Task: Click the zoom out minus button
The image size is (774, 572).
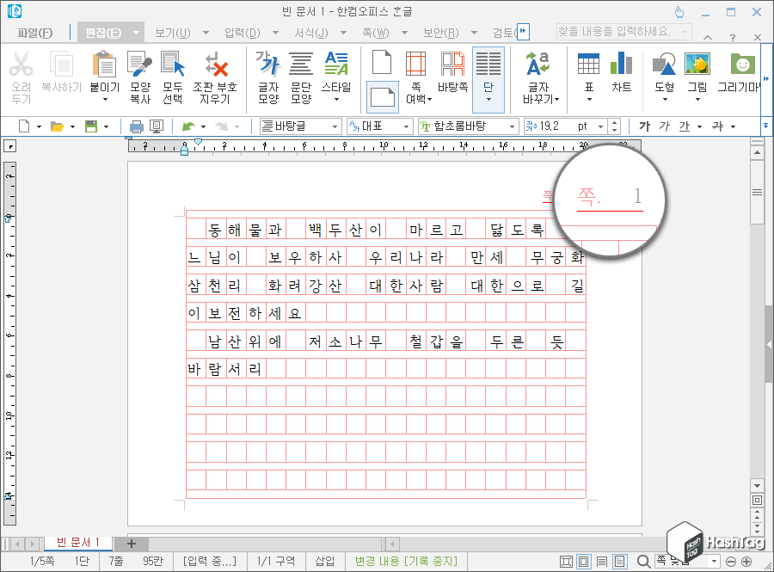Action: coord(731,561)
